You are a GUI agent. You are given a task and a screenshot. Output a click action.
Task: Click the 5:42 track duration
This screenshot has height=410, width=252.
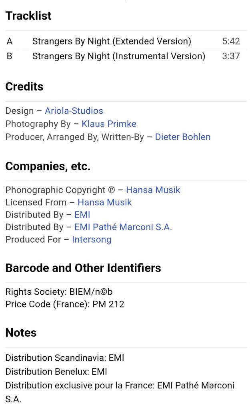click(231, 41)
